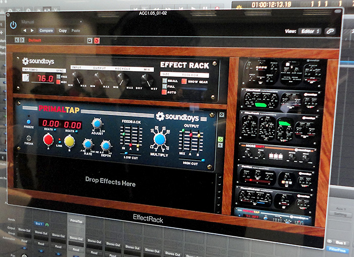Click the 01:00:12:13.19 timecode counter in the DAW window
Screen dimensions: 354x257
(x=272, y=4)
